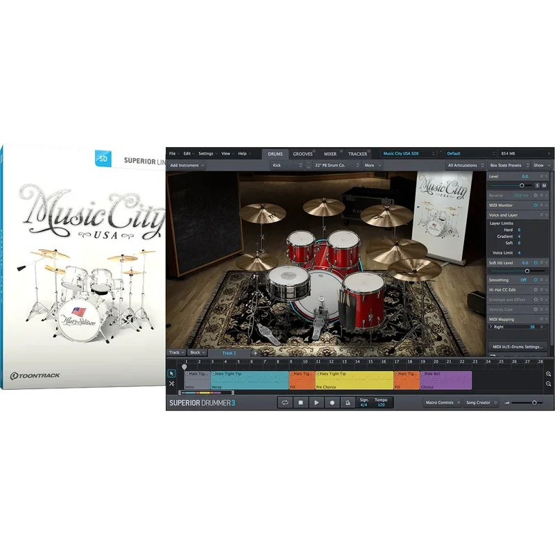555x555 pixels.
Task: Open the MIDI Monitor property menu icon
Action: coord(541,205)
